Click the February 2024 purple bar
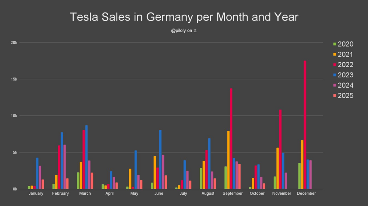368x206 pixels. coord(65,167)
